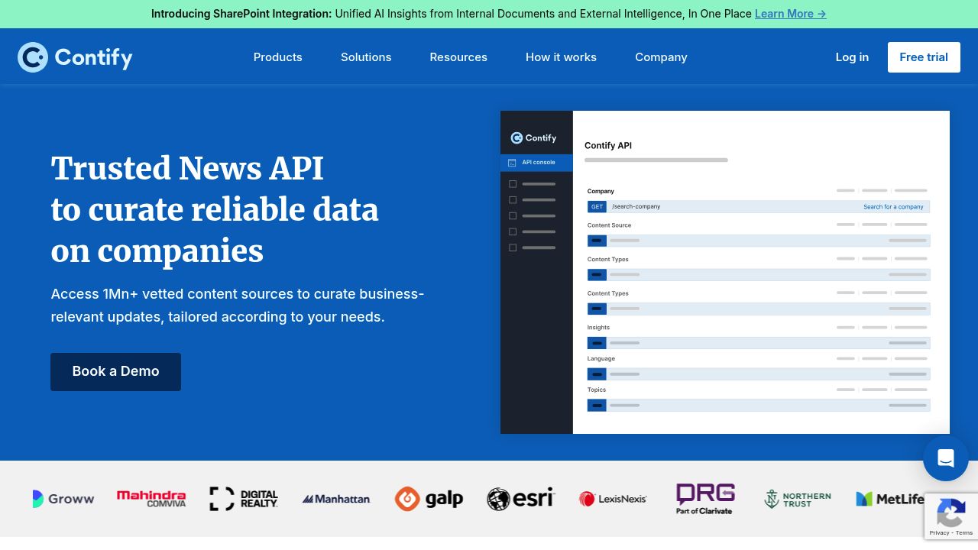Image resolution: width=978 pixels, height=550 pixels.
Task: Click the esri logo
Action: [520, 499]
